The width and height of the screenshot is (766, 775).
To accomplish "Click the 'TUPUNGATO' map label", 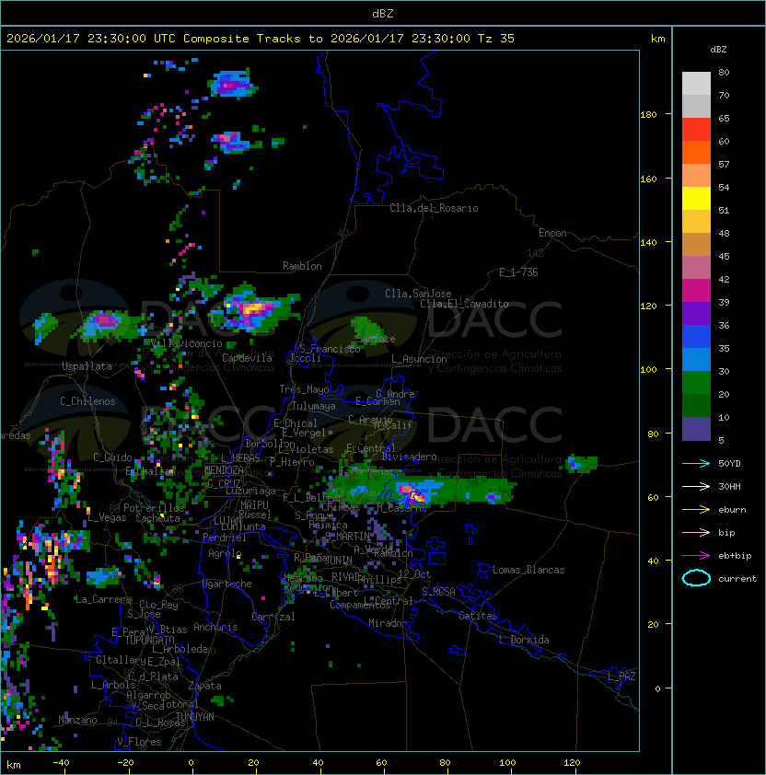I will [149, 641].
